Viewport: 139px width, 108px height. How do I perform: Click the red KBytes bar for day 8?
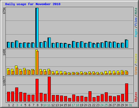click(37, 90)
